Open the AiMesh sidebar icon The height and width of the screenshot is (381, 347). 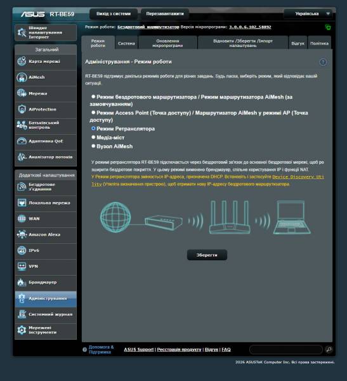click(22, 77)
